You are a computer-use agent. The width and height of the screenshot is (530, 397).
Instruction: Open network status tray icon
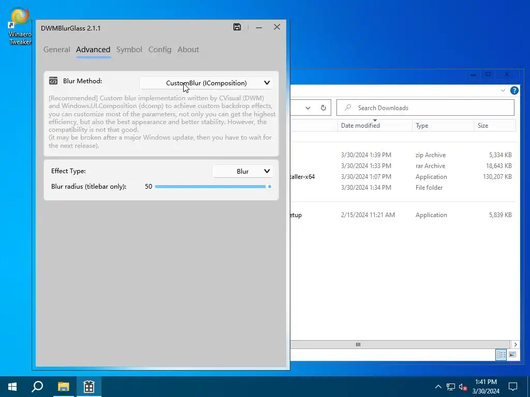tap(451, 387)
